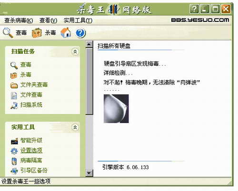
Task: Click the 引导区备份 backup icon
Action: coord(14,171)
